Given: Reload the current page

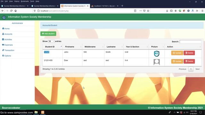Looking at the screenshot, I should 12,11.
